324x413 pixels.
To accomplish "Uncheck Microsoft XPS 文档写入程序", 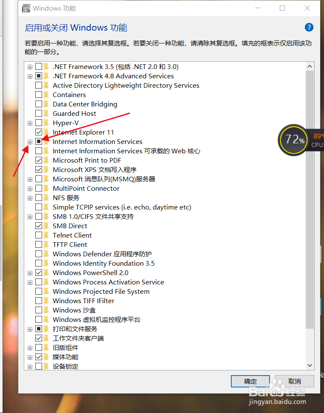I will coord(39,169).
